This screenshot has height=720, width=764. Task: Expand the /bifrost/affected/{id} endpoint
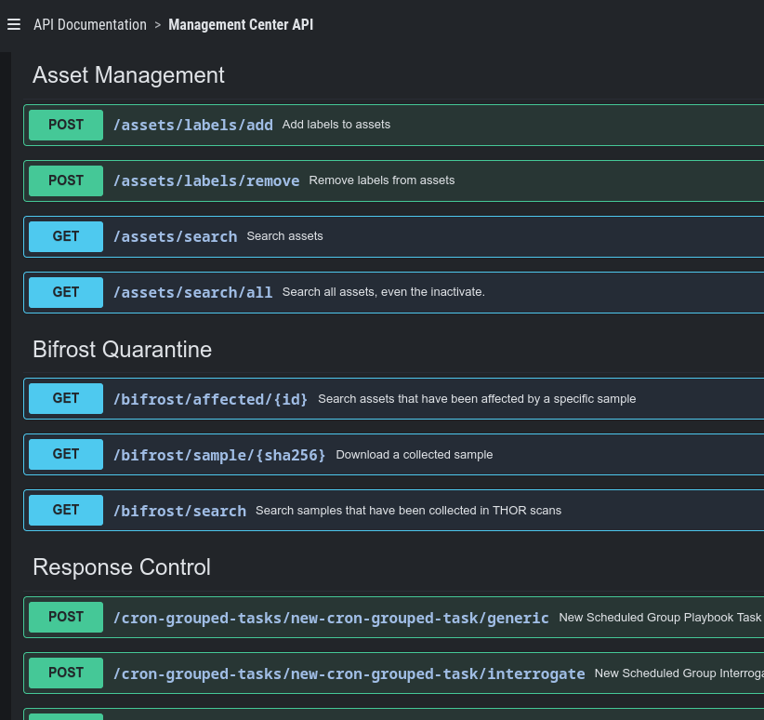click(210, 399)
